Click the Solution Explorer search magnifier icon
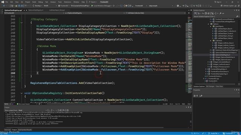Screen dimensions: 241x135 click(x=237, y=16)
